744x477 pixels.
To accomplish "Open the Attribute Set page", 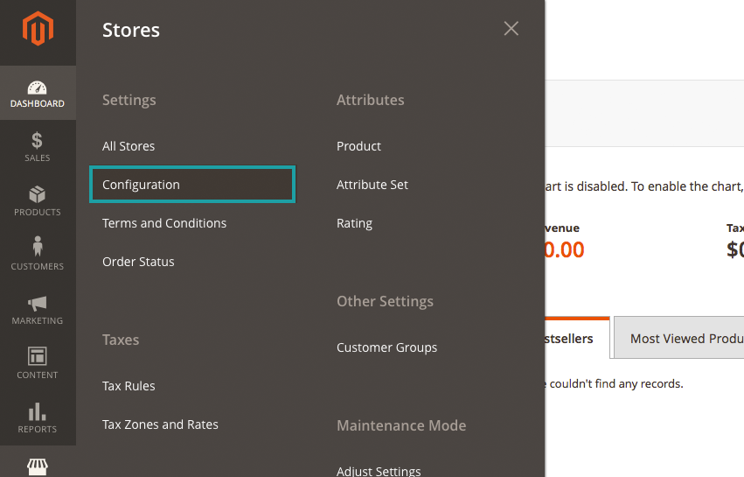I will point(372,185).
